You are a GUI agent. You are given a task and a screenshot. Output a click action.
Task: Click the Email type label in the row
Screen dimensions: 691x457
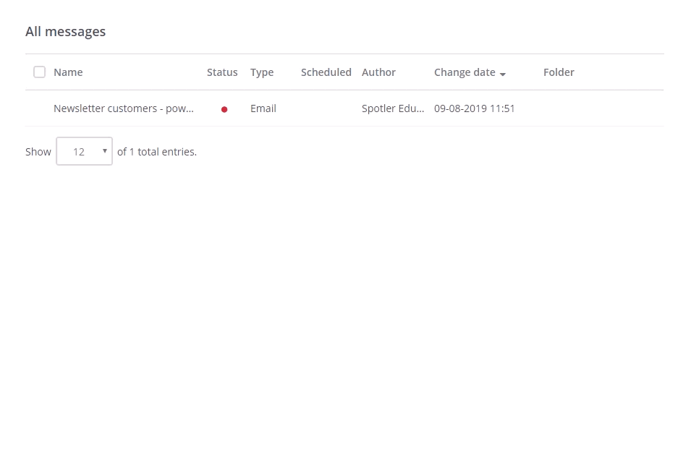pyautogui.click(x=263, y=108)
